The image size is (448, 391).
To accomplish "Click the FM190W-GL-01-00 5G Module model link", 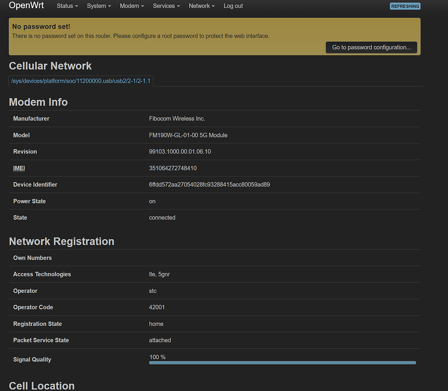I will point(188,135).
